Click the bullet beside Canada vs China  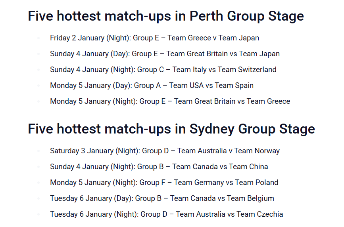(x=38, y=167)
